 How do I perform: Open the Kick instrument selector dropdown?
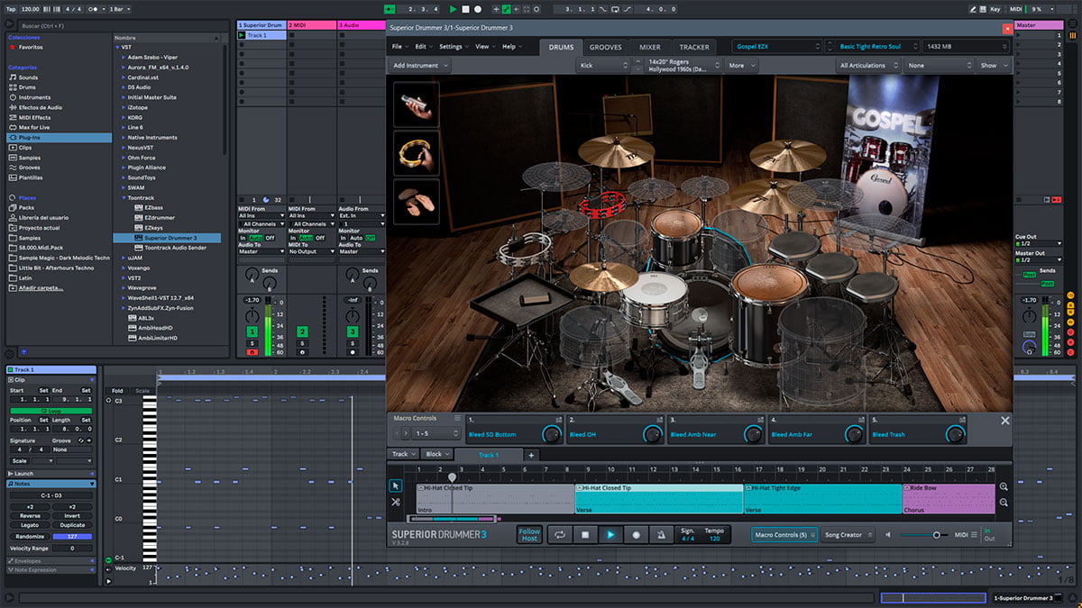point(603,66)
